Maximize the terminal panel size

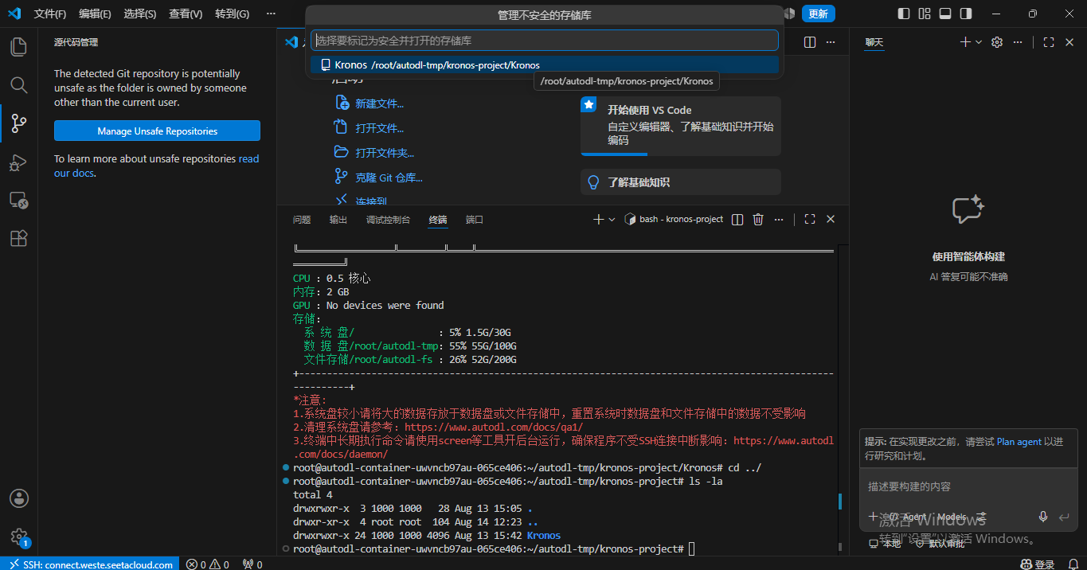coord(810,219)
